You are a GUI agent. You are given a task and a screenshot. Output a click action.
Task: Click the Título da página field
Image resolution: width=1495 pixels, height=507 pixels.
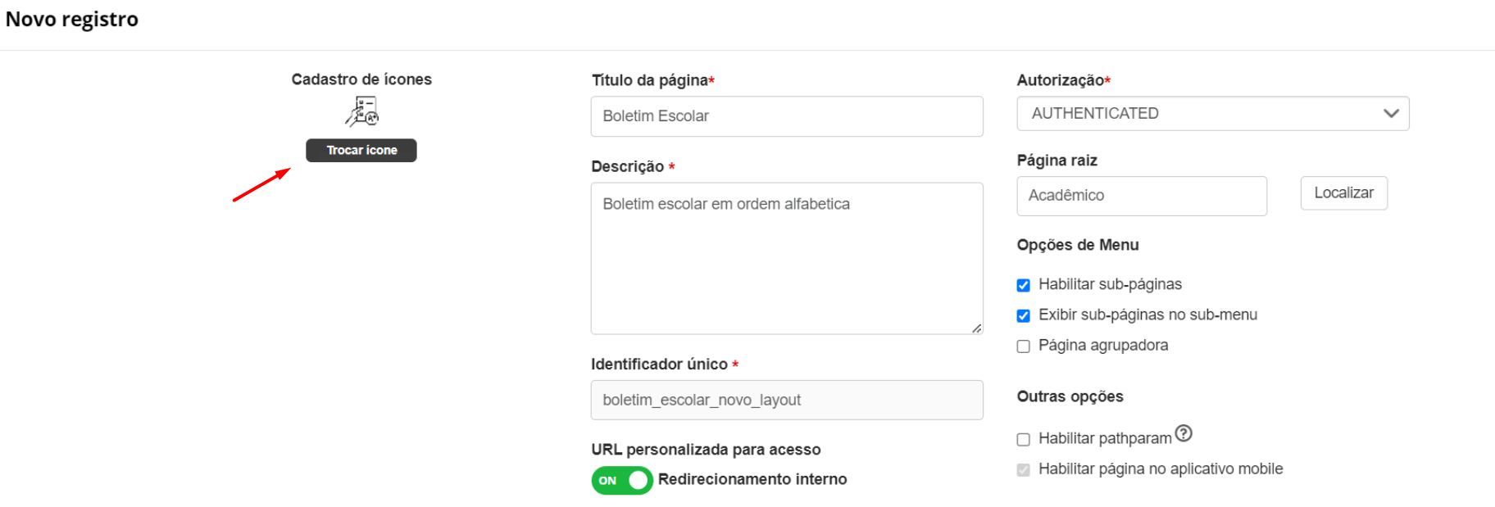click(x=787, y=116)
